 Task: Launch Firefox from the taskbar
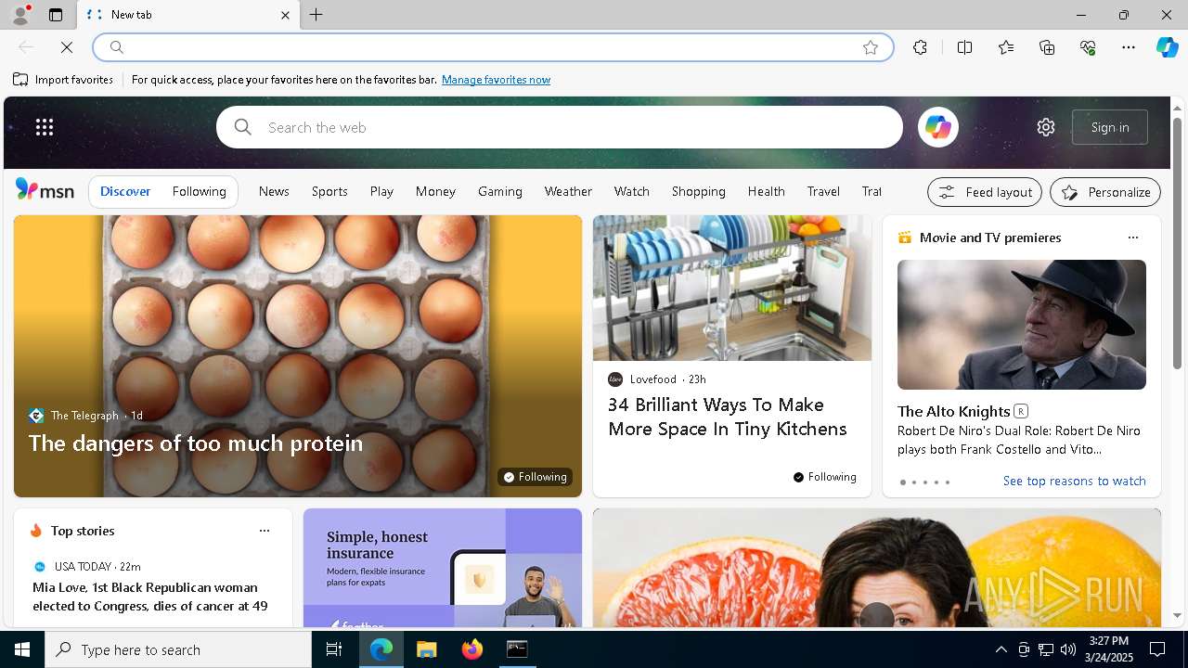472,649
